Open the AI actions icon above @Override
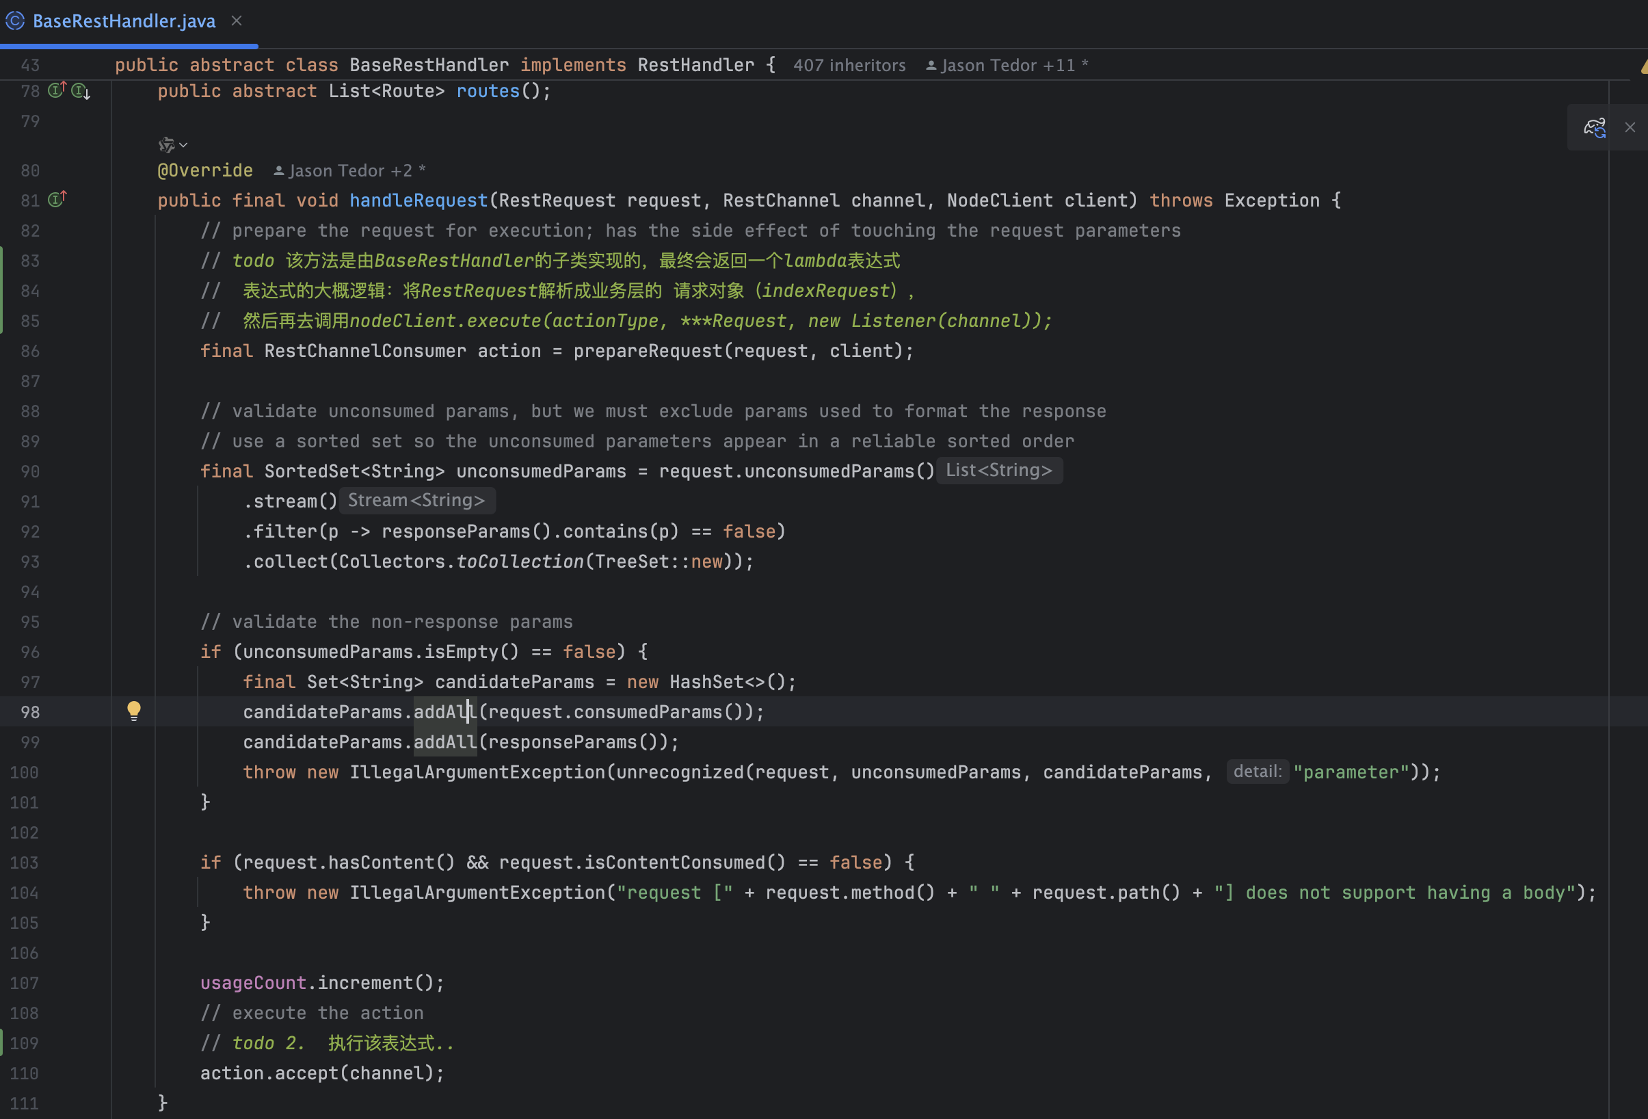 coord(167,144)
